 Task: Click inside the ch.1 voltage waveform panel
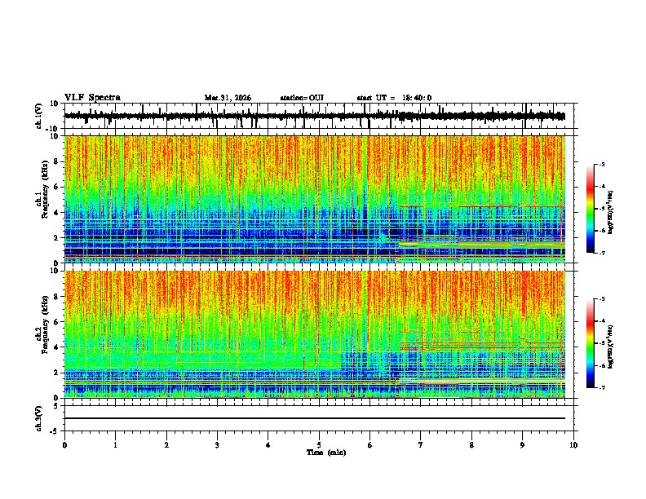coord(321,116)
